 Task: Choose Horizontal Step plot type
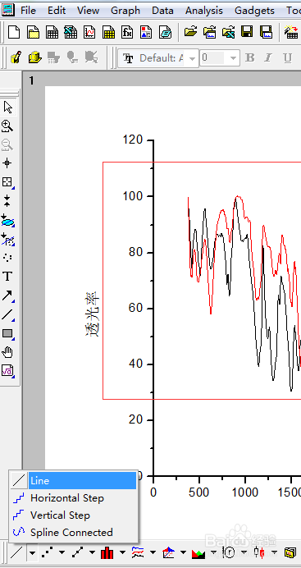click(74, 498)
